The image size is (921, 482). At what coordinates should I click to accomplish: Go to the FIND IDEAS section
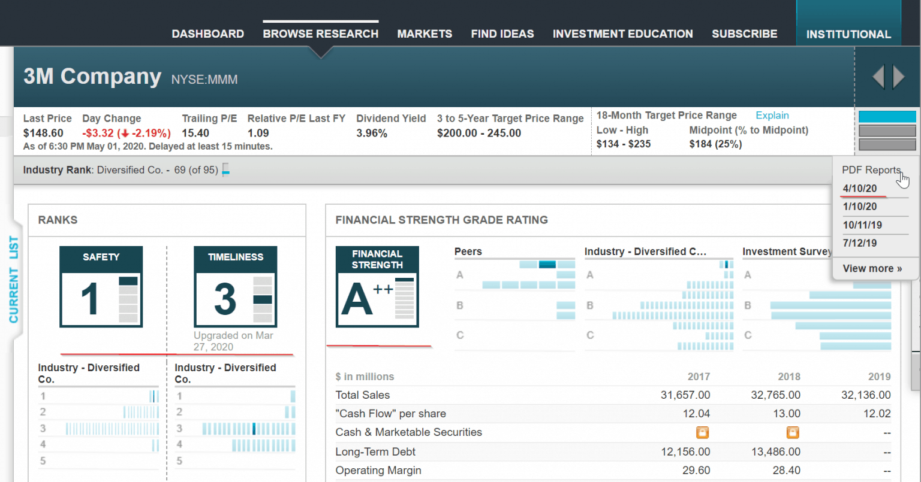[502, 34]
